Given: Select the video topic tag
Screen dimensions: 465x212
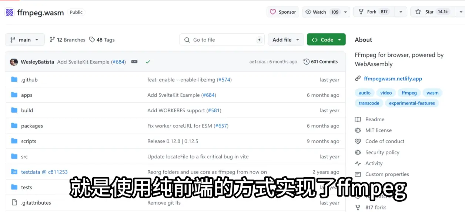Looking at the screenshot, I should tap(386, 93).
